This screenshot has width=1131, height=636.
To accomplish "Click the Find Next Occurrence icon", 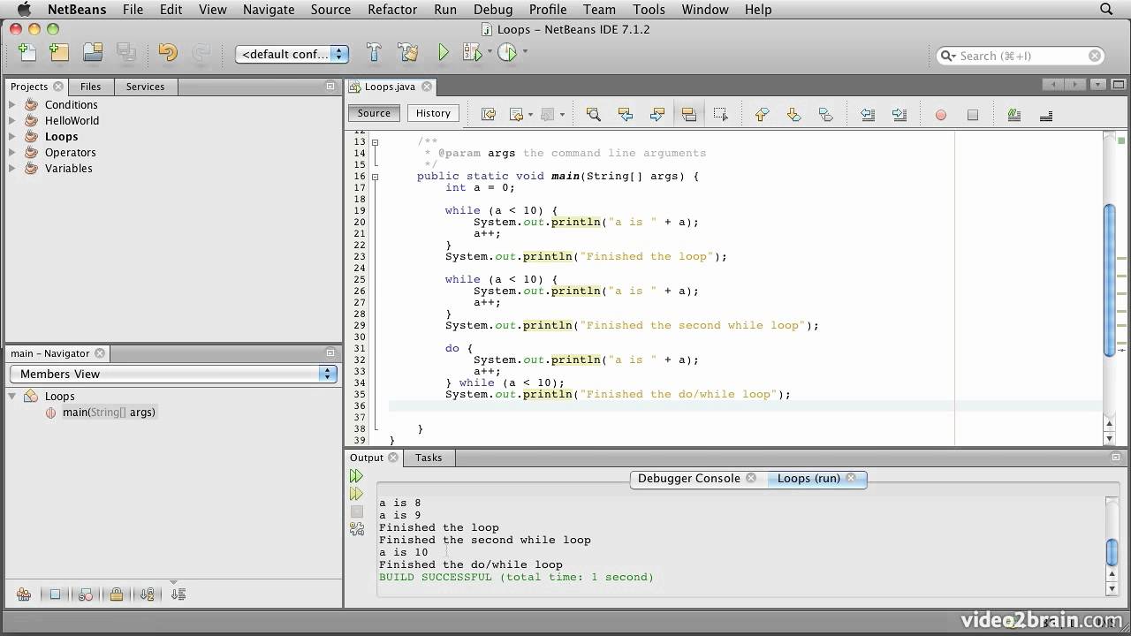I will coord(657,114).
